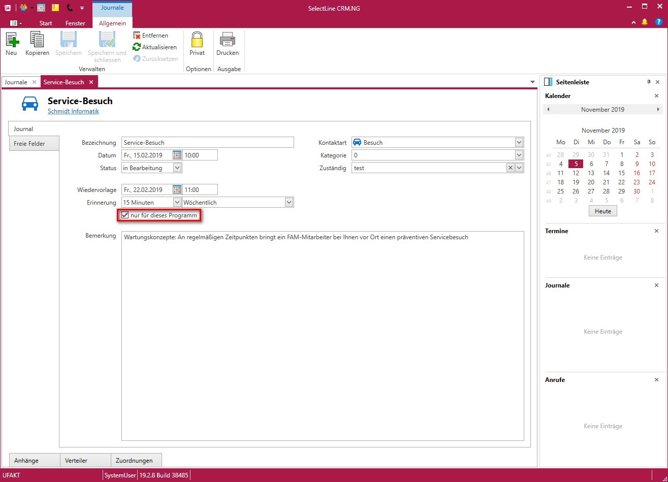The width and height of the screenshot is (668, 482).
Task: Click the Wiedervorlage time field 11:00
Action: (x=200, y=189)
